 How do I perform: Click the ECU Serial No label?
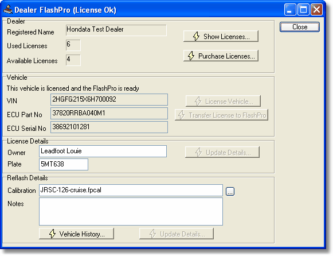[x=26, y=129]
